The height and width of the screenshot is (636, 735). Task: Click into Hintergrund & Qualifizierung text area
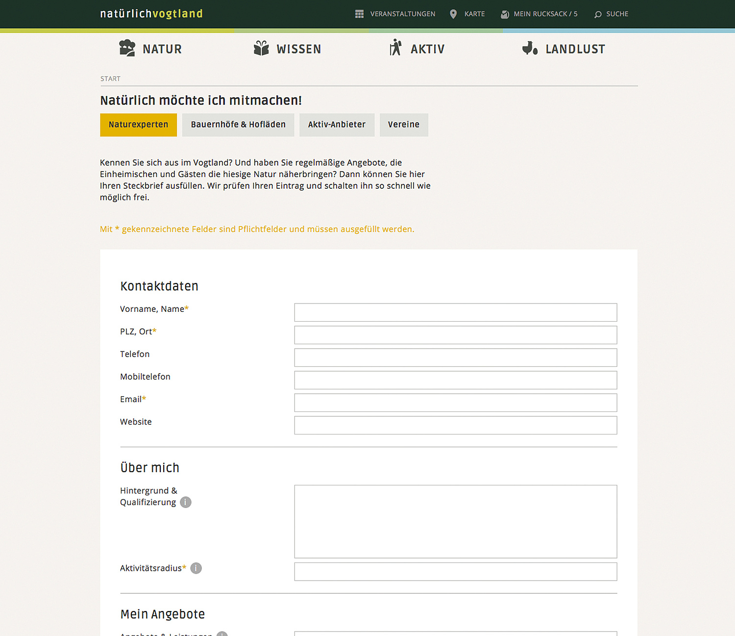456,522
